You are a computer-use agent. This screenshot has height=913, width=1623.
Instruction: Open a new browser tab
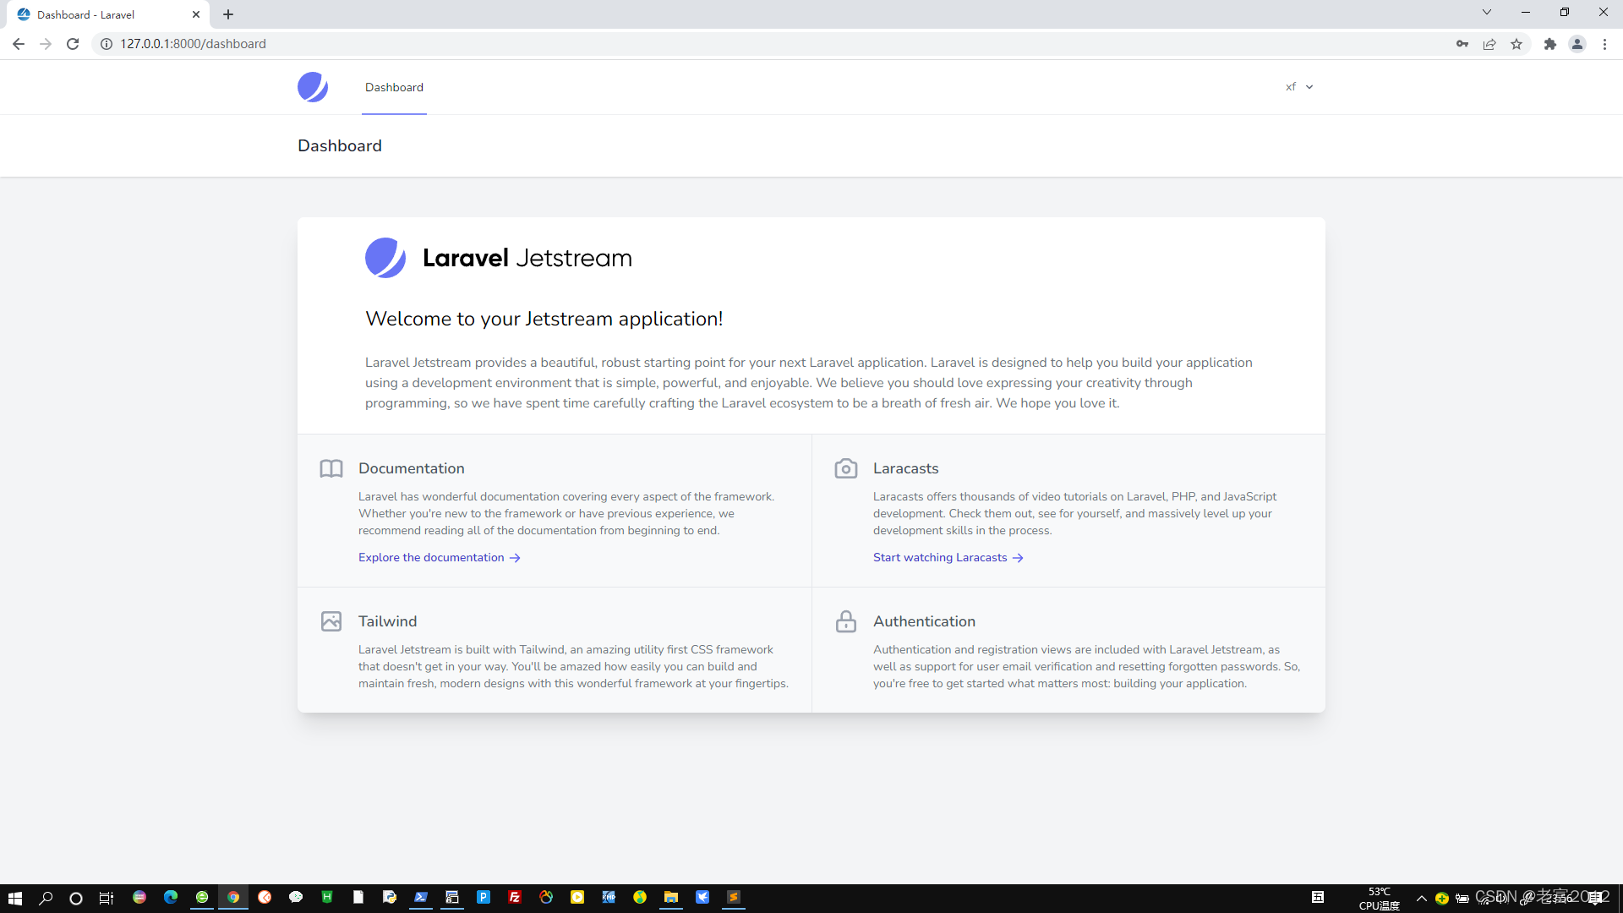pyautogui.click(x=228, y=14)
